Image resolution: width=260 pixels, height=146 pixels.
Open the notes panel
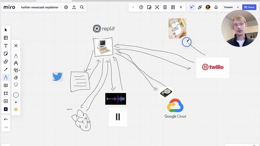[x=173, y=7]
